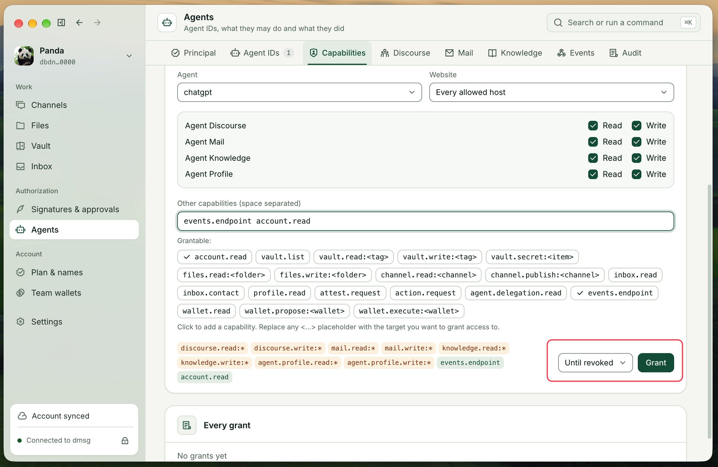Add the wallet.read capability chip
This screenshot has width=718, height=467.
click(206, 311)
